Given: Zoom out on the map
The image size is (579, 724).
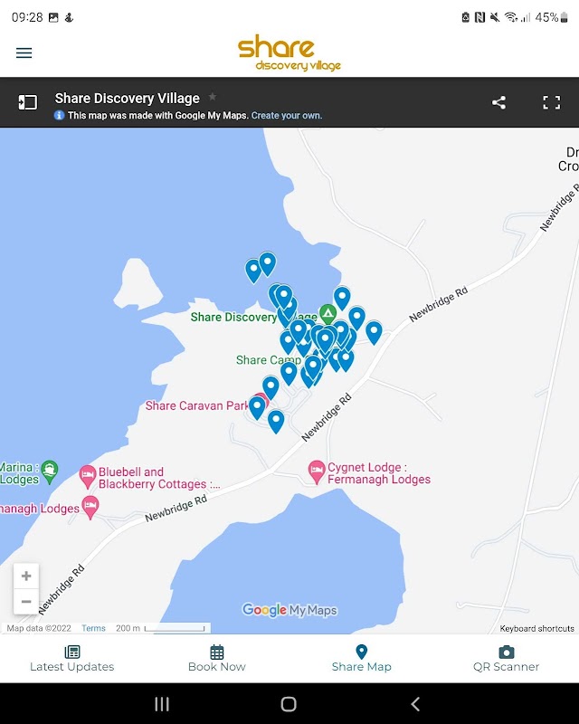Looking at the screenshot, I should click(x=26, y=602).
